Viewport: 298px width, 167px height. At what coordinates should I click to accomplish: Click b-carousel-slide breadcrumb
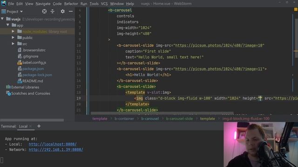pyautogui.click(x=179, y=119)
